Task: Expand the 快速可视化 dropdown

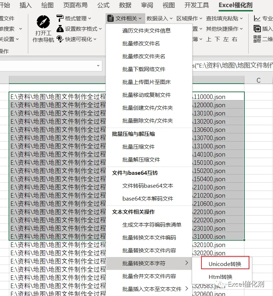Action: [x=95, y=39]
